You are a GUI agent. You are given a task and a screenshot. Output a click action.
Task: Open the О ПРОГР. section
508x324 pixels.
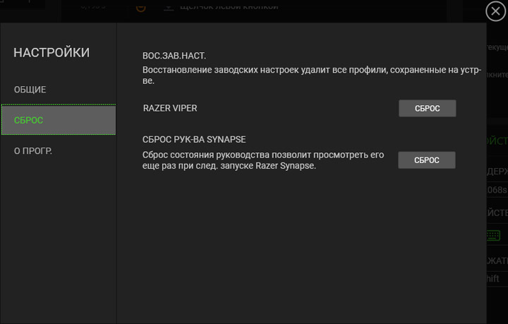pyautogui.click(x=32, y=151)
